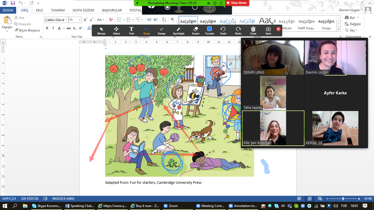Turn on the Spotlight tool
The width and height of the screenshot is (374, 210).
pos(179,31)
